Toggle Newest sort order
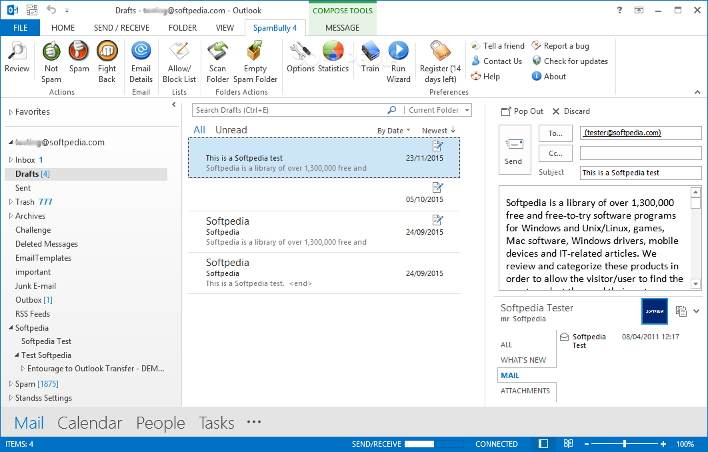This screenshot has width=708, height=452. point(439,131)
